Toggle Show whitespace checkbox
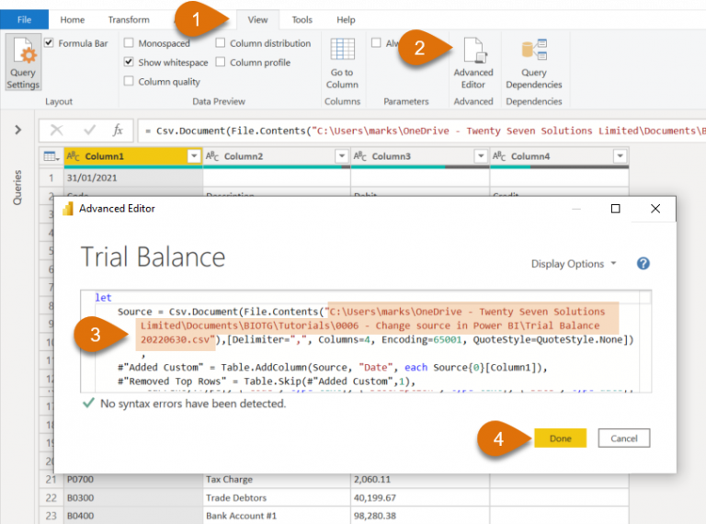Image resolution: width=706 pixels, height=524 pixels. click(130, 63)
